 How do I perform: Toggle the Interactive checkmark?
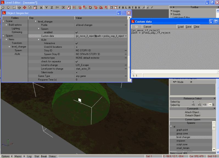click(77, 43)
